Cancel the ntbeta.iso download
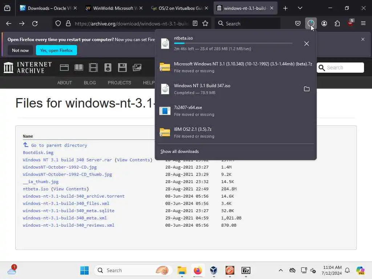372x279 pixels. [x=307, y=44]
